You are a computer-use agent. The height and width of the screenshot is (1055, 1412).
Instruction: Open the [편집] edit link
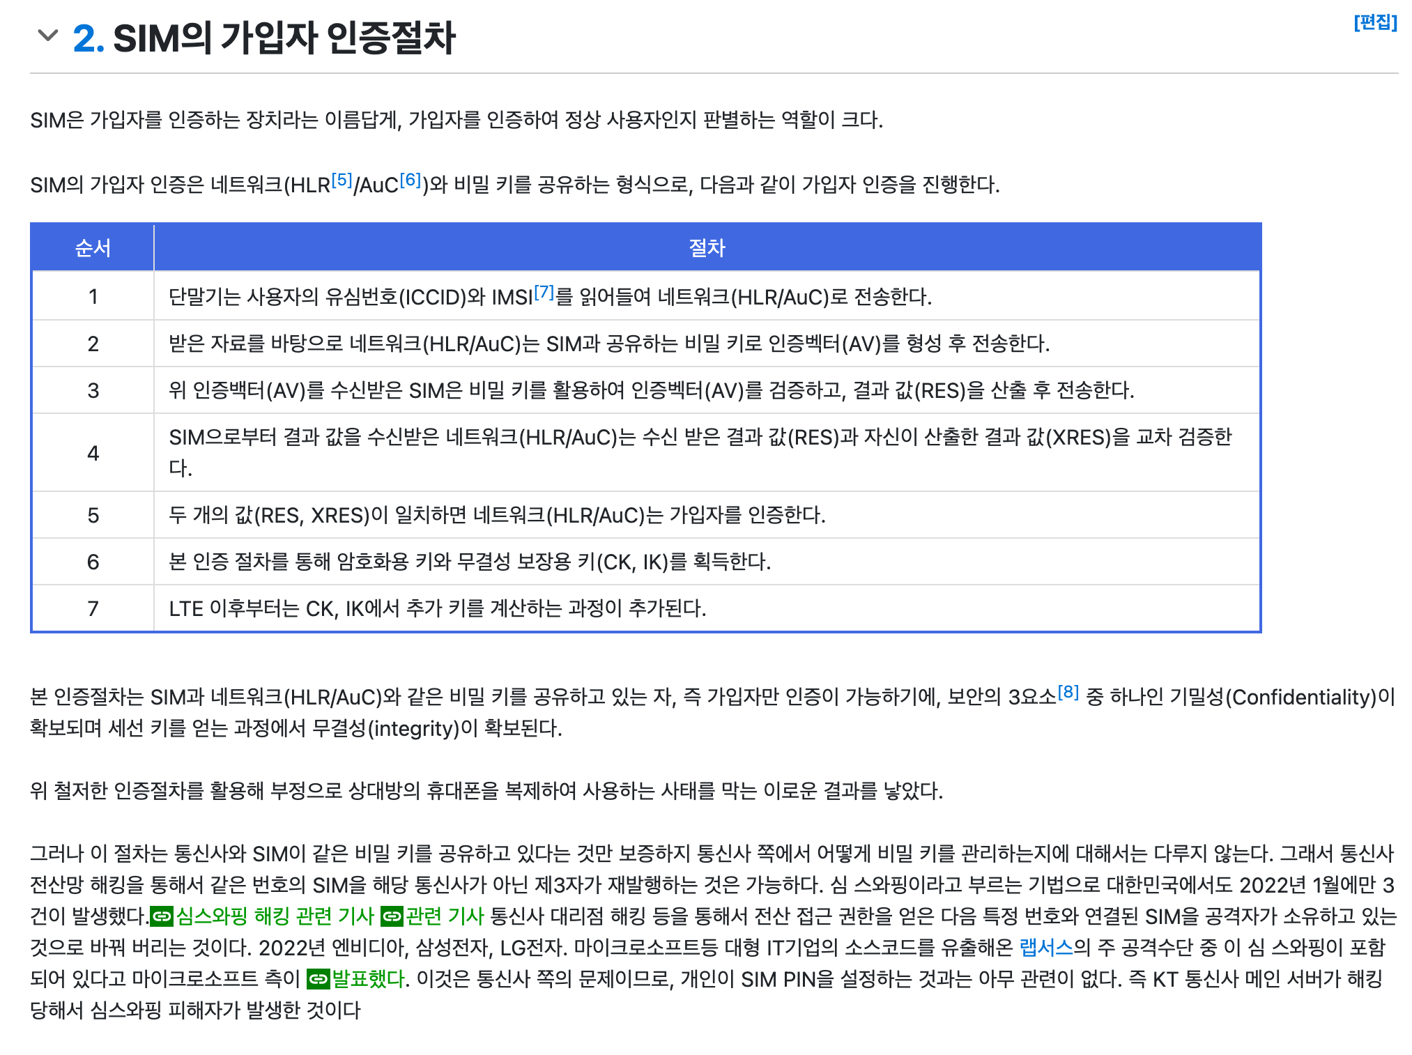1374,22
